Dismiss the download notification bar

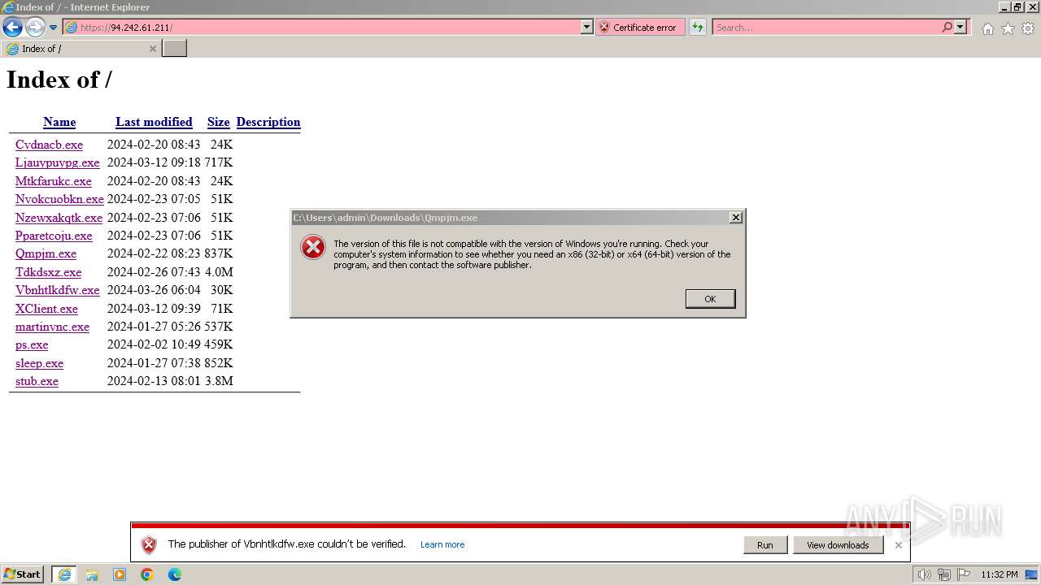(898, 545)
